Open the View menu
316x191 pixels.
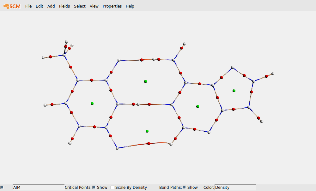[94, 6]
